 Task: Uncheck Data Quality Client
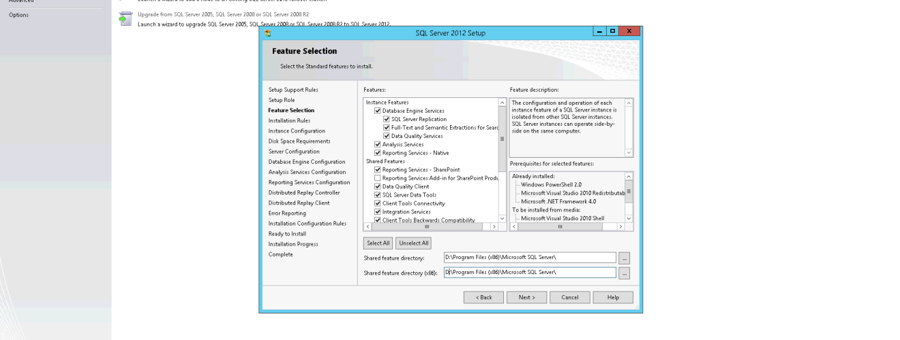(x=378, y=186)
